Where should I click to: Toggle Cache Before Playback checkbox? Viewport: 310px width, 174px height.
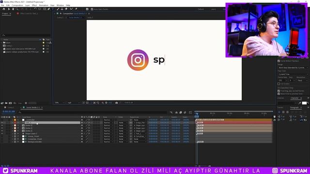pyautogui.click(x=279, y=61)
